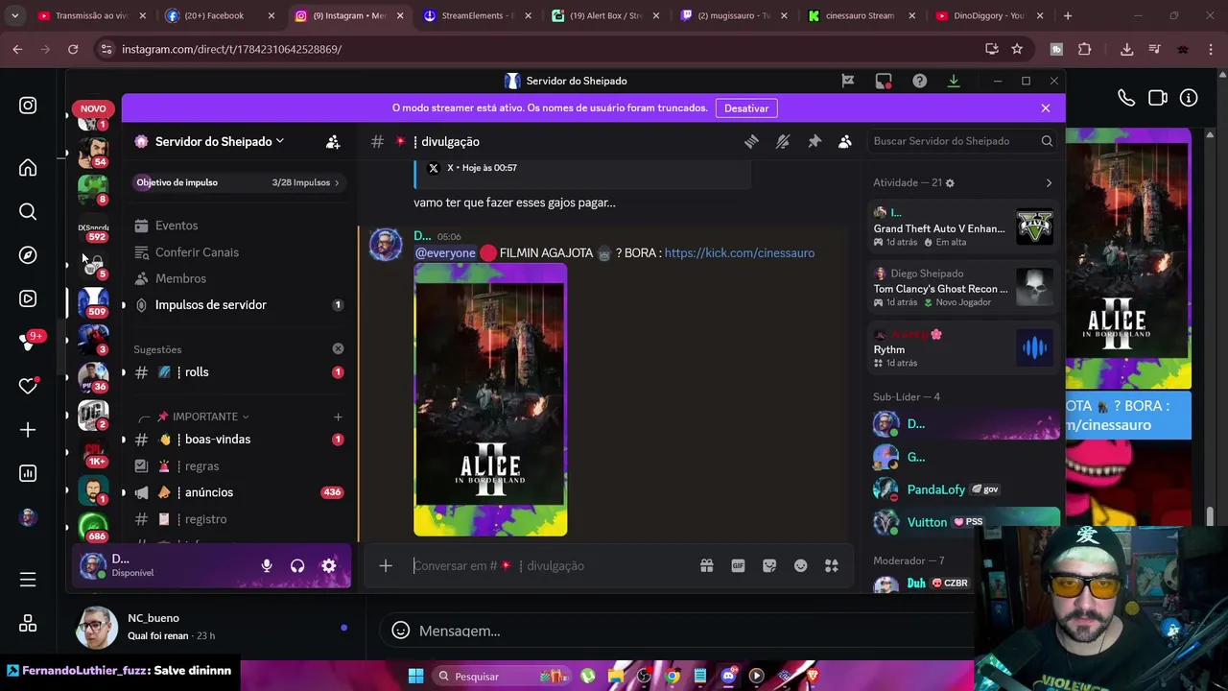Open kick.com/cinessauro link in message
Screen dimensions: 1228x691
point(740,253)
